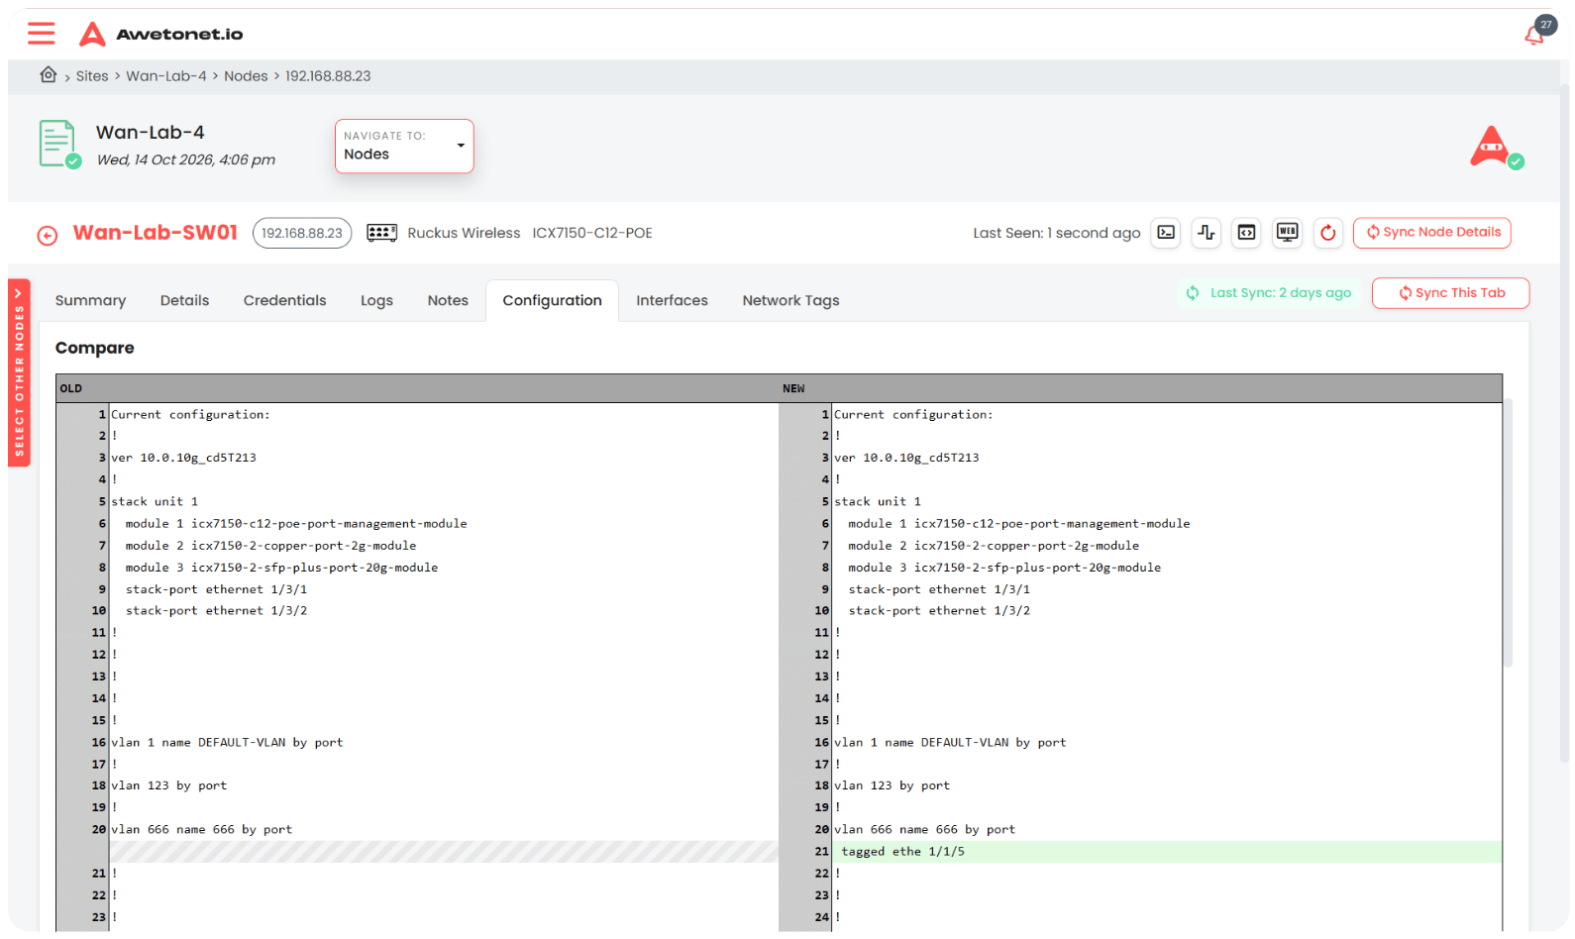Click the compare panel vertical scrollbar
The image size is (1575, 939).
[1508, 533]
